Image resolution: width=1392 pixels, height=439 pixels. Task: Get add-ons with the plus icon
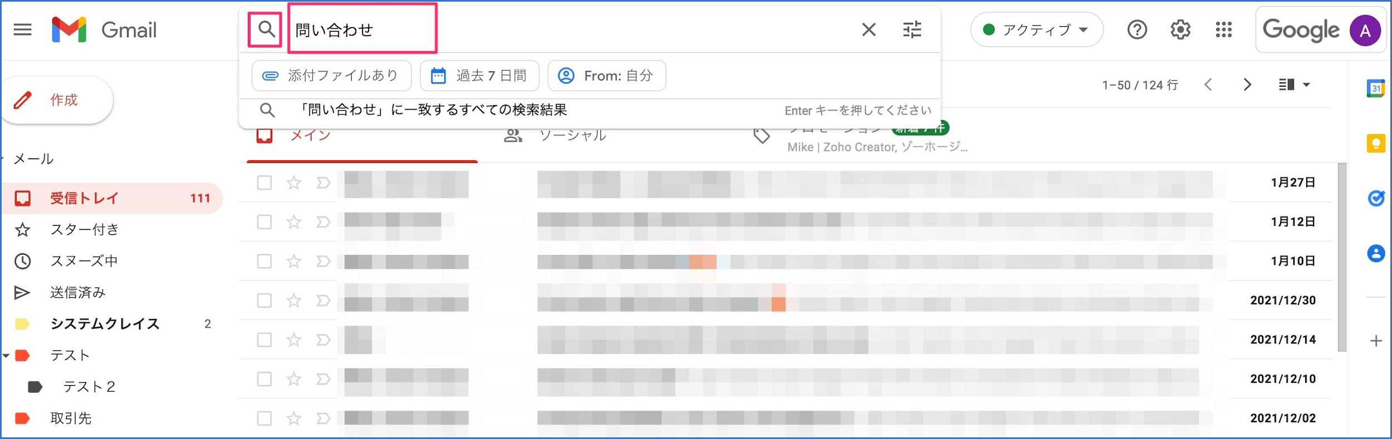tap(1376, 341)
